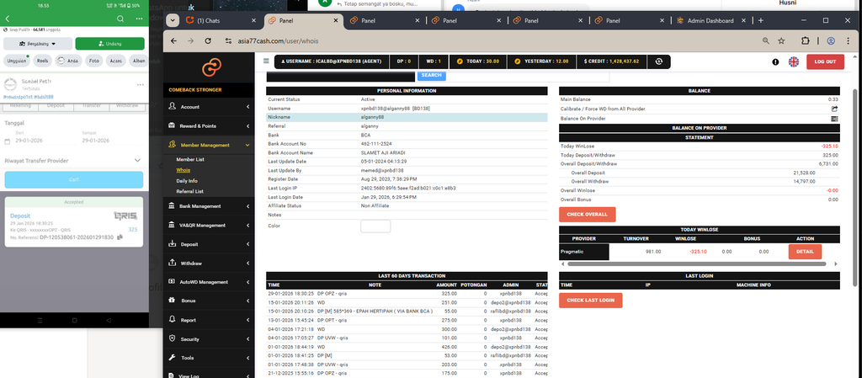Click CHECK LAST LOGIN button
862x378 pixels.
590,301
